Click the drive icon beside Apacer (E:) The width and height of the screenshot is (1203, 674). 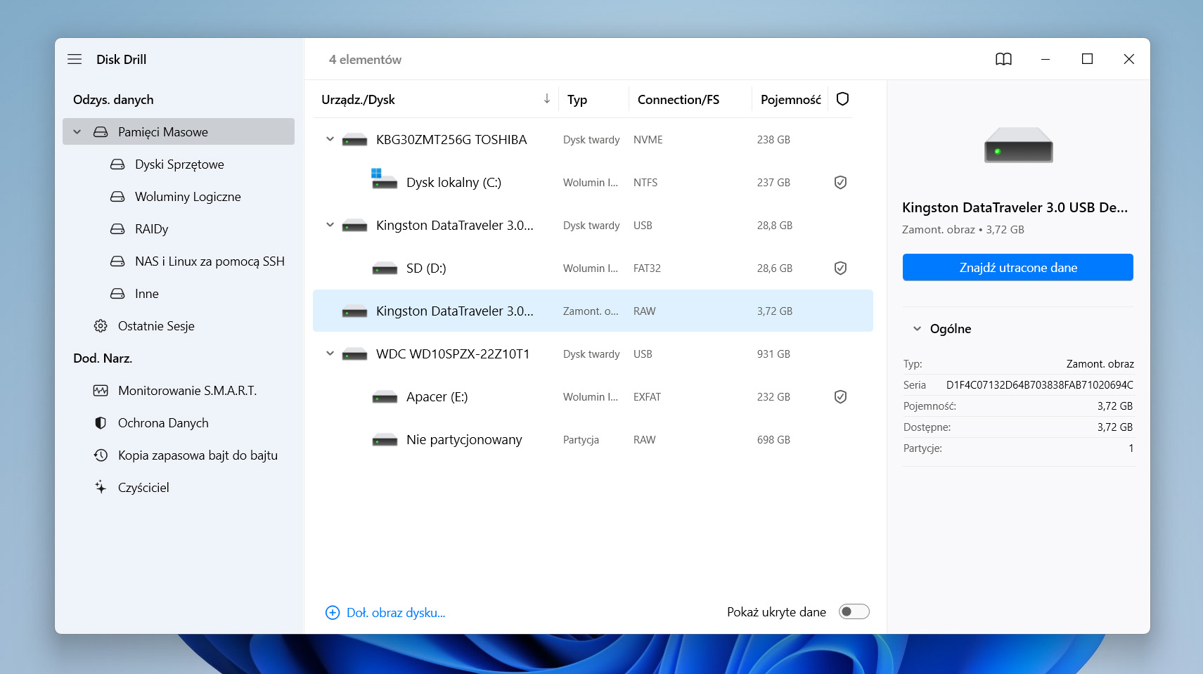[x=385, y=397]
